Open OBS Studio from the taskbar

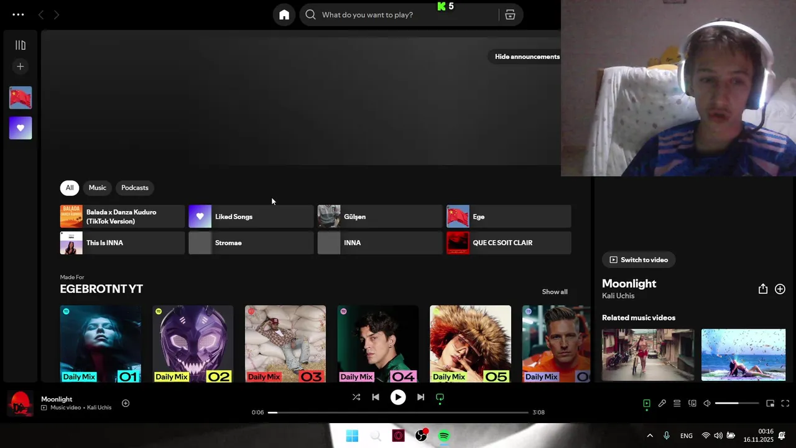[x=422, y=436]
